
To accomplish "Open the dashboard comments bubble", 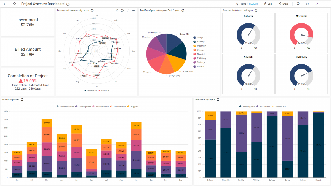I will [x=297, y=4].
